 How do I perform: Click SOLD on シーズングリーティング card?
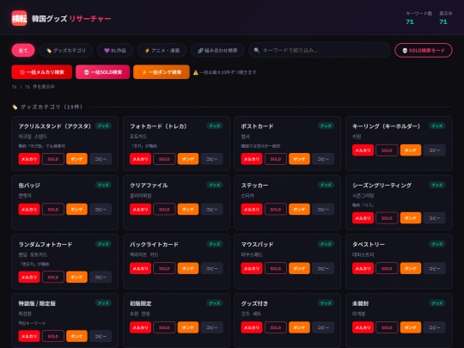[x=387, y=218]
